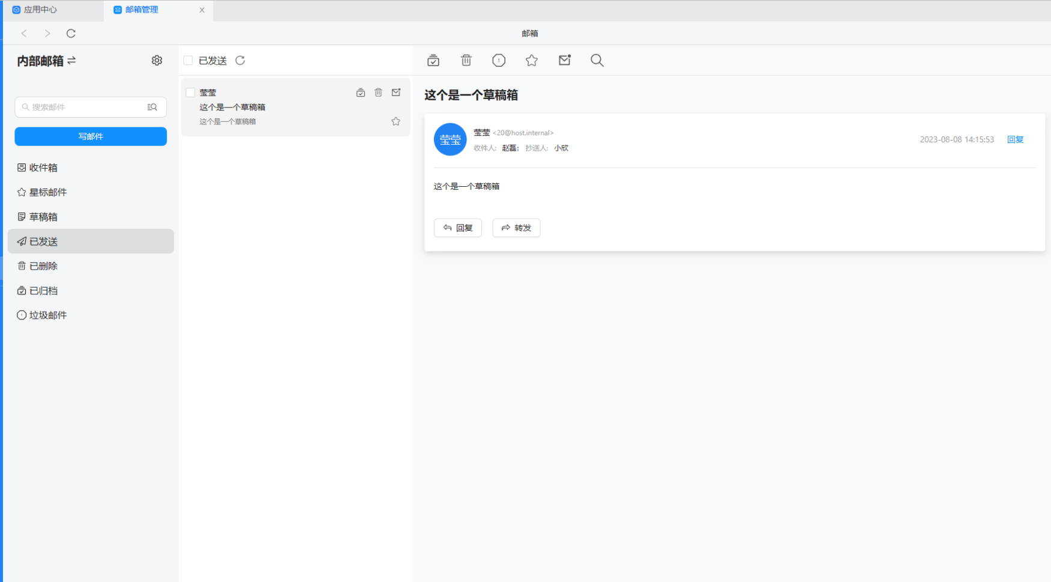This screenshot has height=582, width=1051.
Task: Click the blue 回复 link beside timestamp
Action: pyautogui.click(x=1015, y=139)
